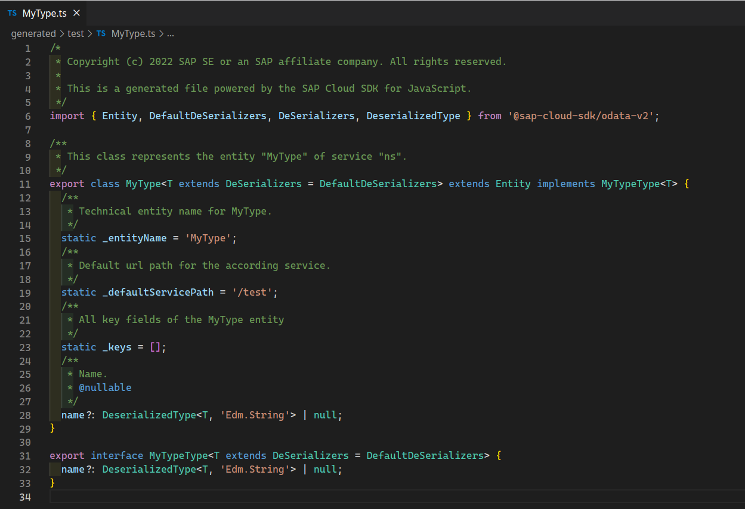Viewport: 745px width, 509px height.
Task: Click the TS file icon in the tab
Action: click(x=12, y=13)
